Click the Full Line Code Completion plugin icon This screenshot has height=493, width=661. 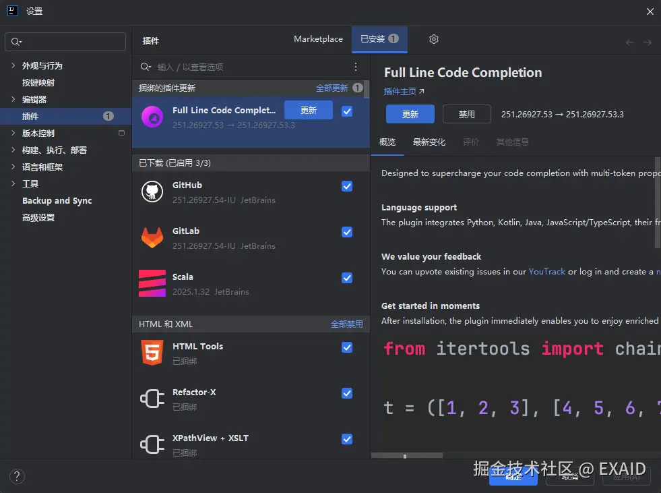[x=152, y=117]
